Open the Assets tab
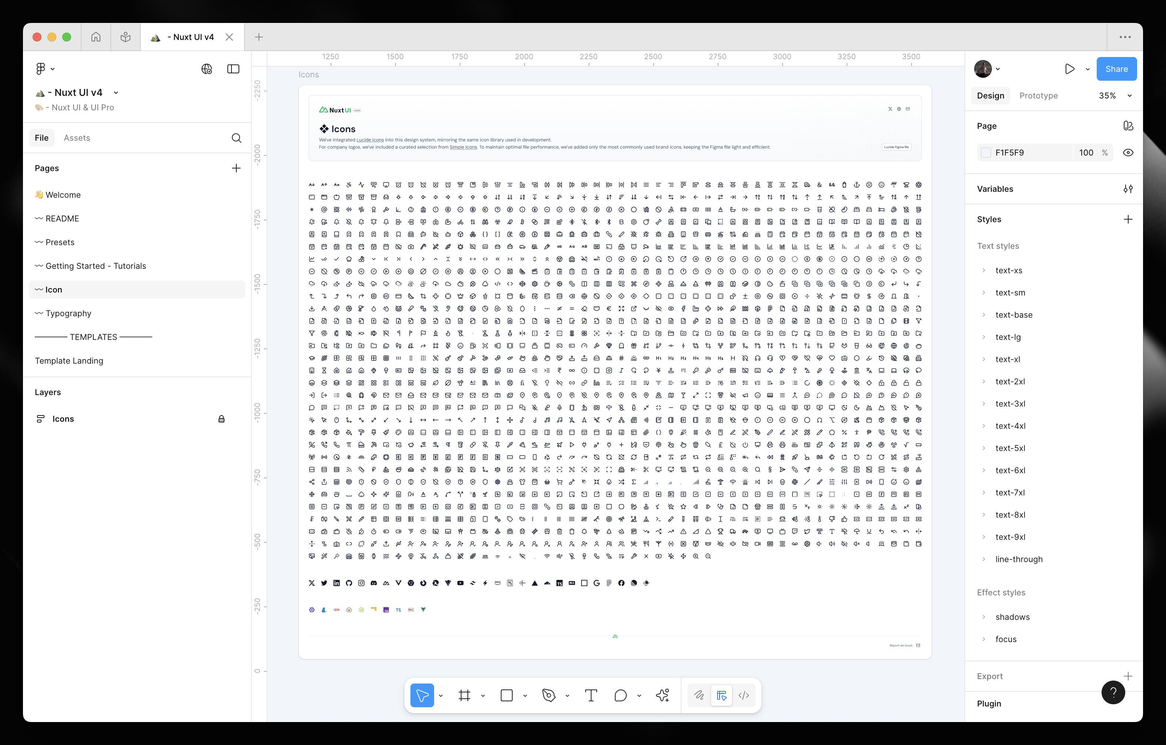 pos(77,138)
